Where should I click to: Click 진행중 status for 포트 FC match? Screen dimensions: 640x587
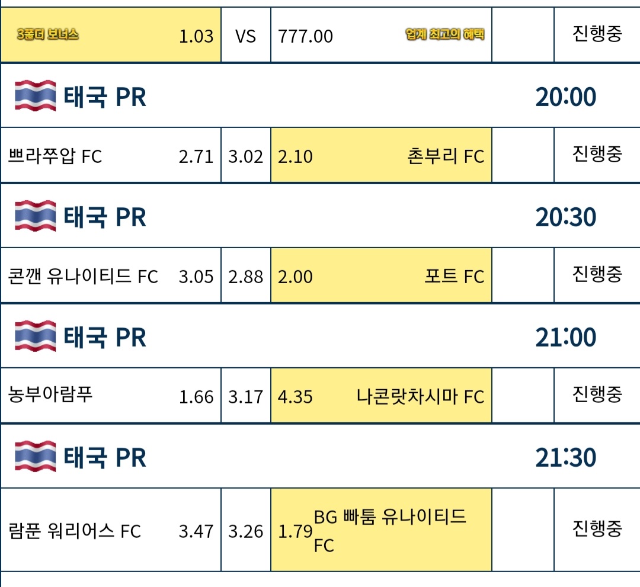pos(597,274)
